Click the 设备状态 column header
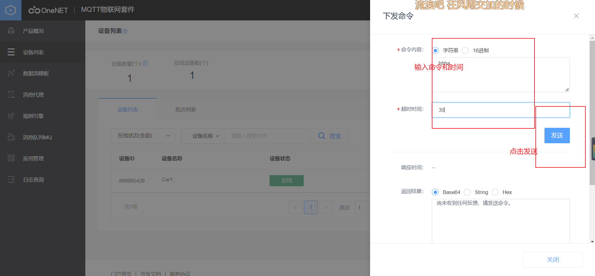Screen dimensions: 595x276 click(280, 158)
